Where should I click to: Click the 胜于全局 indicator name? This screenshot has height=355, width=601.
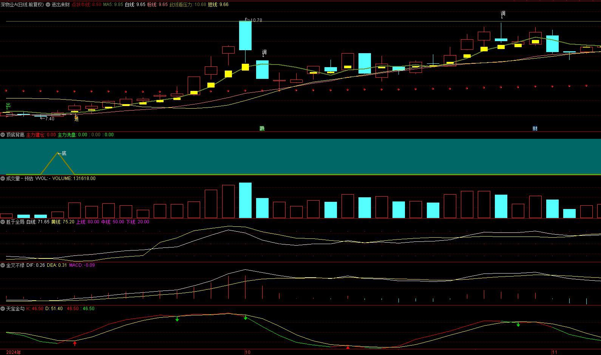pos(15,222)
